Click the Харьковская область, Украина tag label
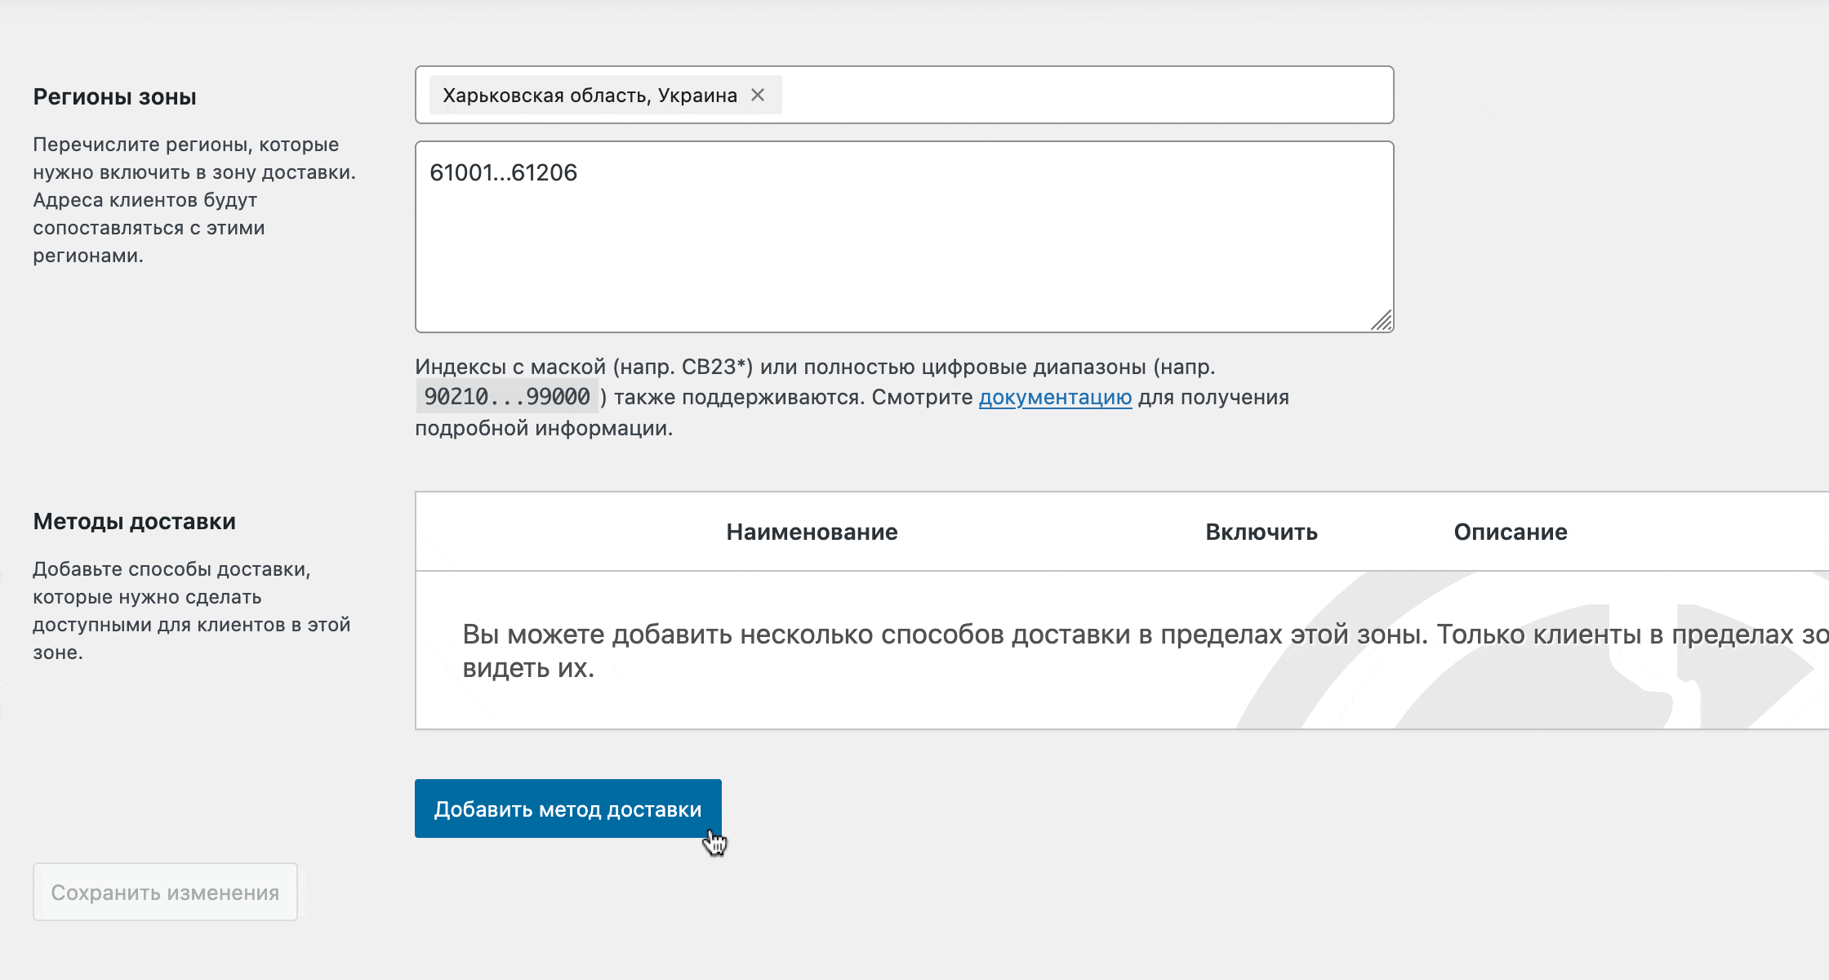Image resolution: width=1829 pixels, height=980 pixels. (x=590, y=96)
